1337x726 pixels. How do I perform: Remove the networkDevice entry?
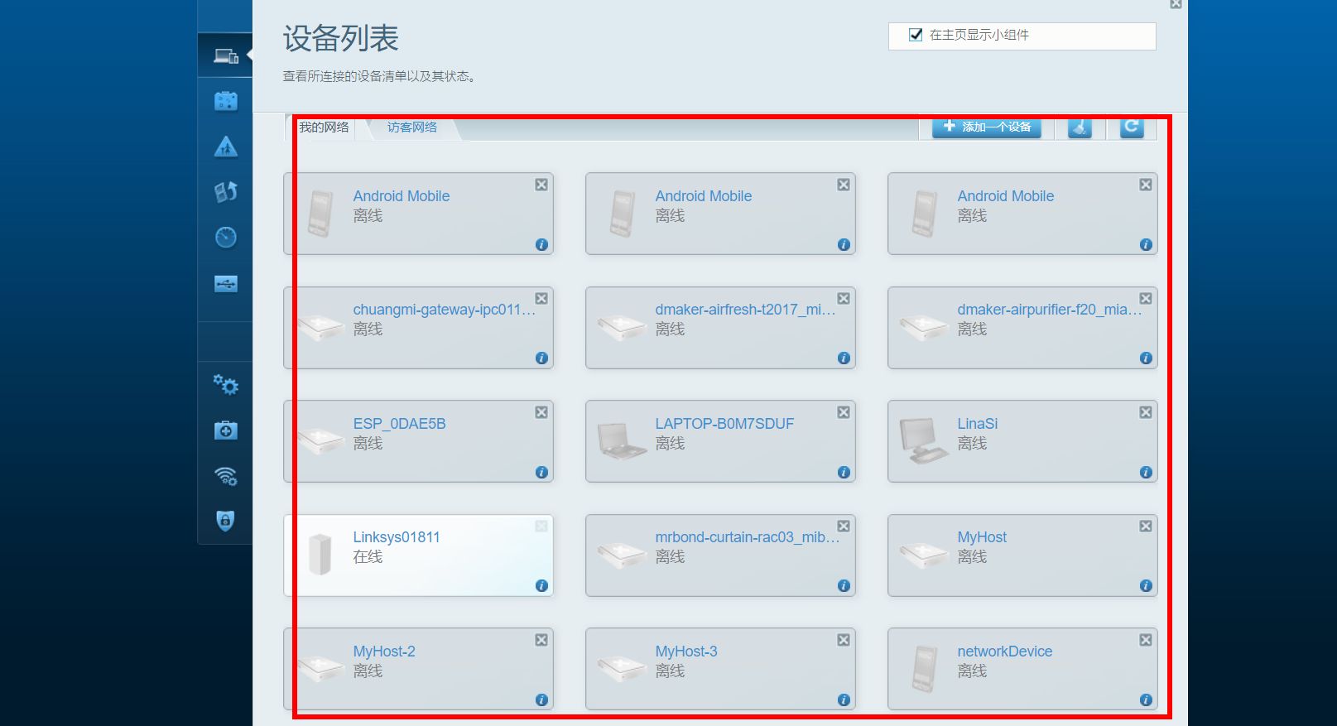[1146, 640]
